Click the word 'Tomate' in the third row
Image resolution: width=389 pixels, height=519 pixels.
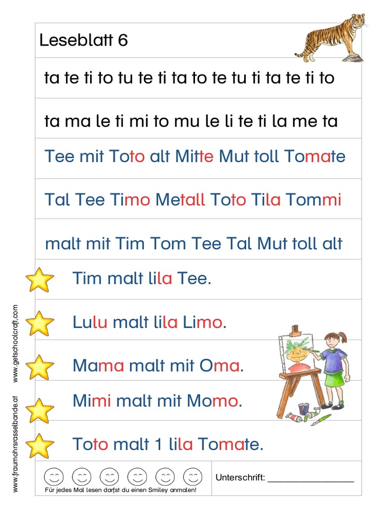click(x=315, y=156)
